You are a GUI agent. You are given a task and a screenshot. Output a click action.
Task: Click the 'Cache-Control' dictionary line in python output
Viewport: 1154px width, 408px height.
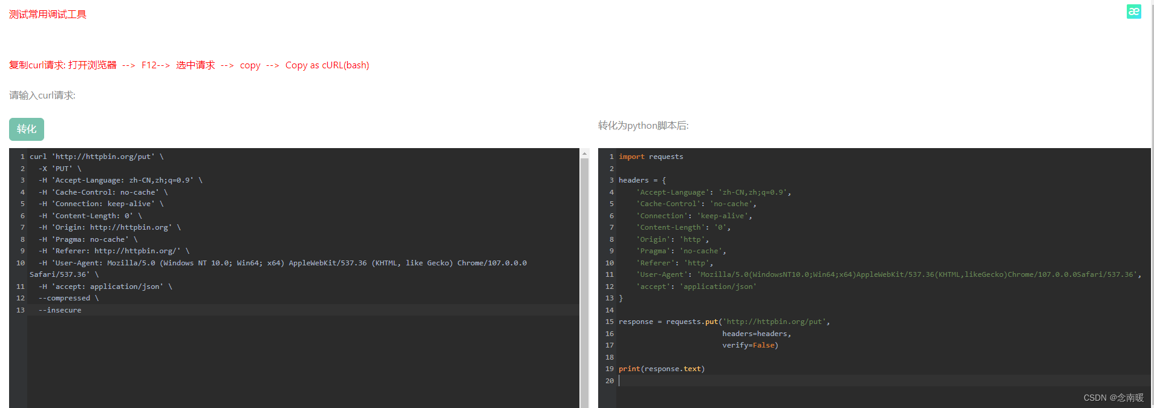pos(696,204)
